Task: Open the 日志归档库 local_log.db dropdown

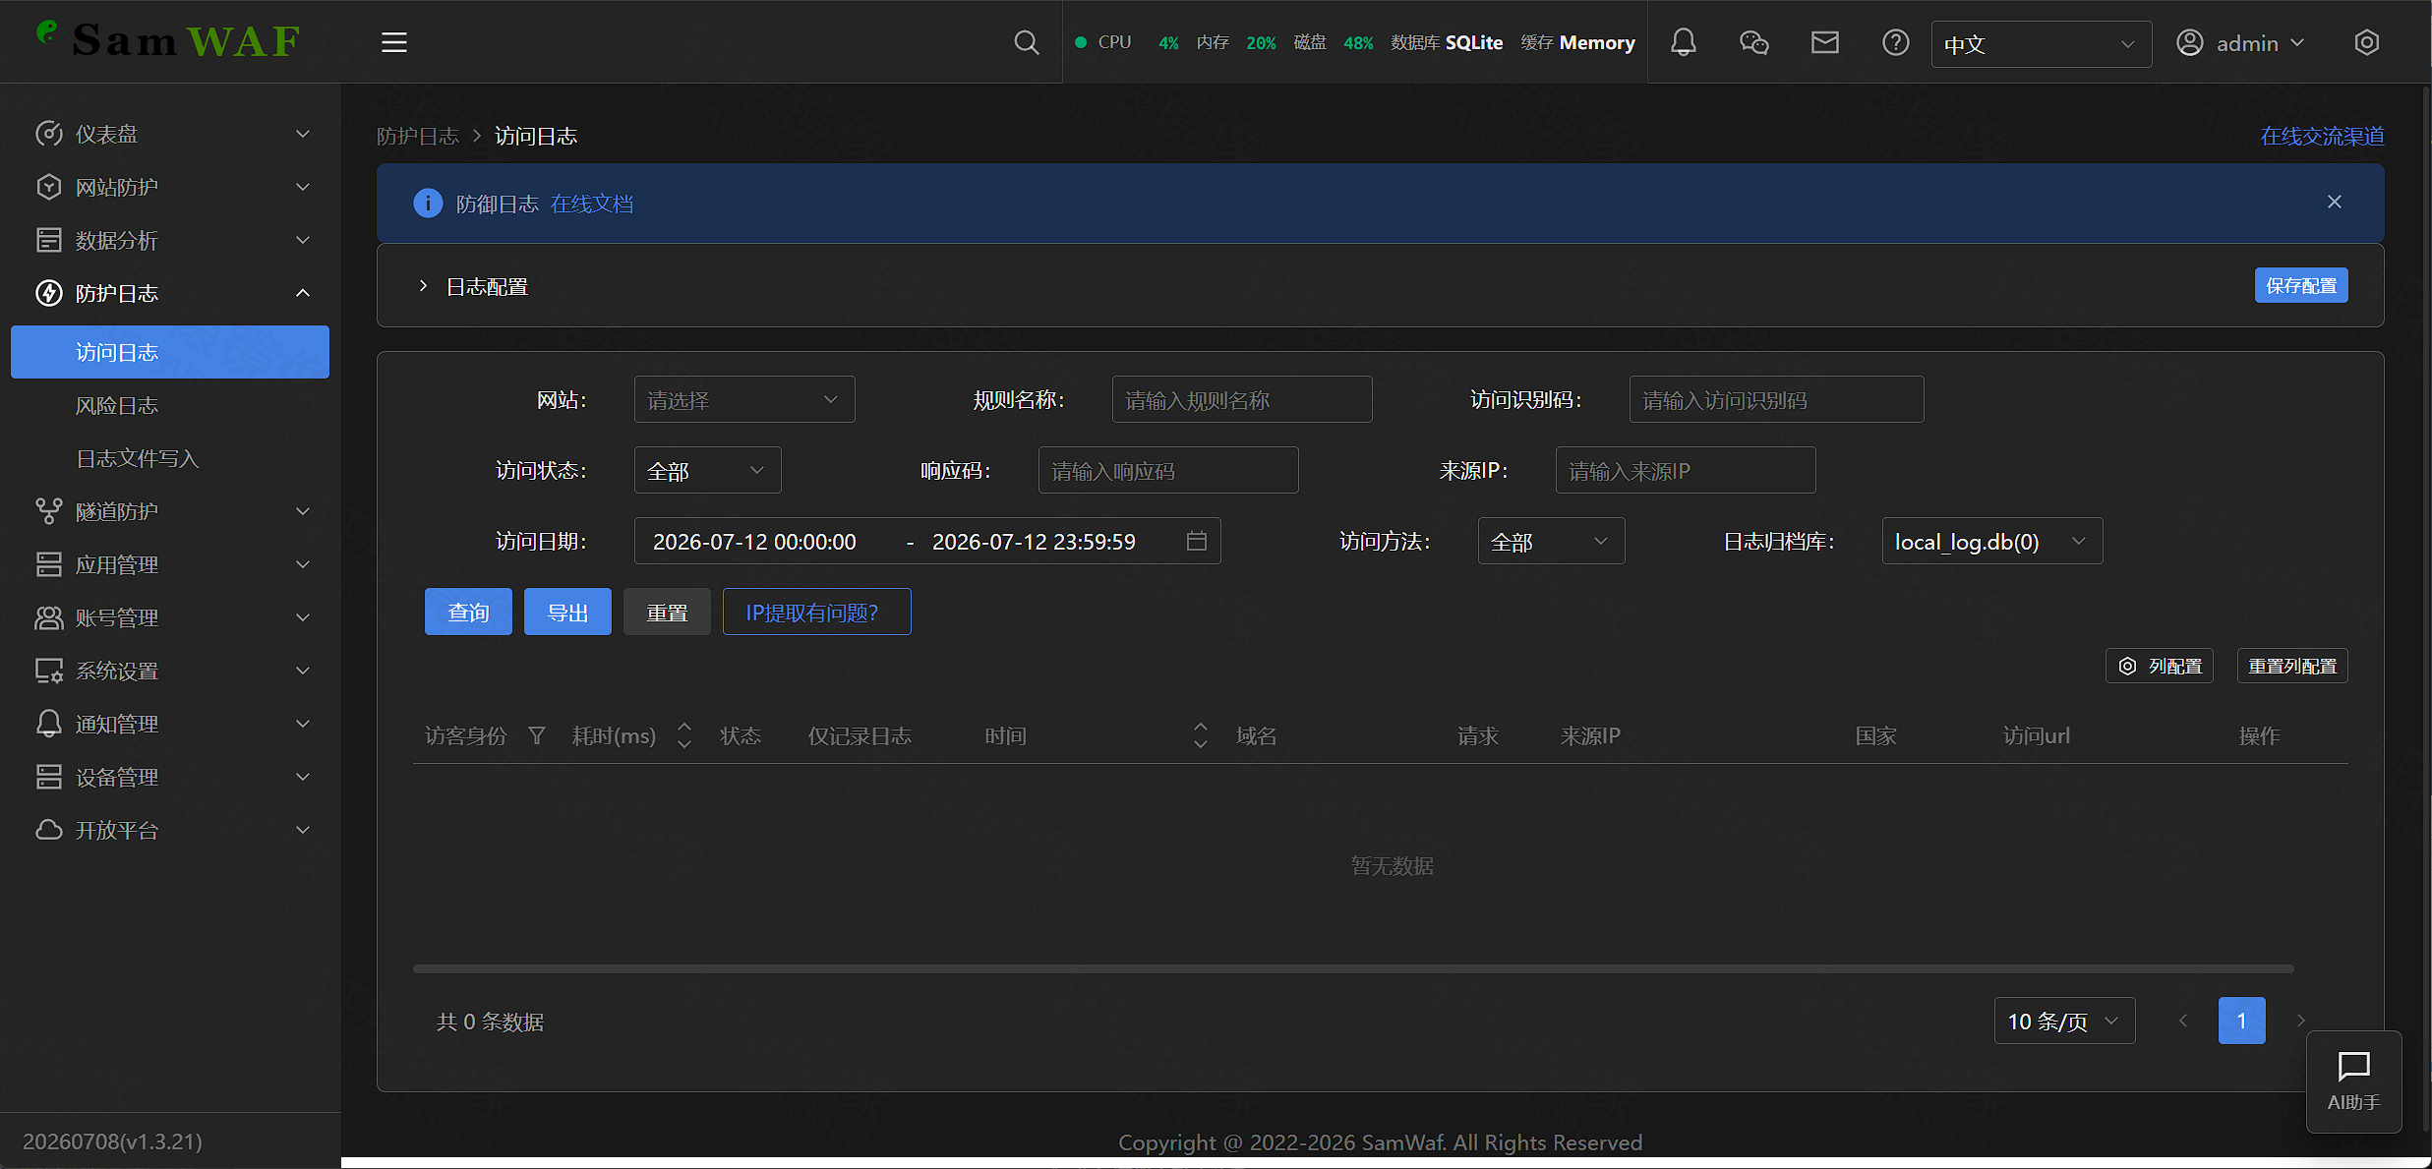Action: tap(1992, 541)
